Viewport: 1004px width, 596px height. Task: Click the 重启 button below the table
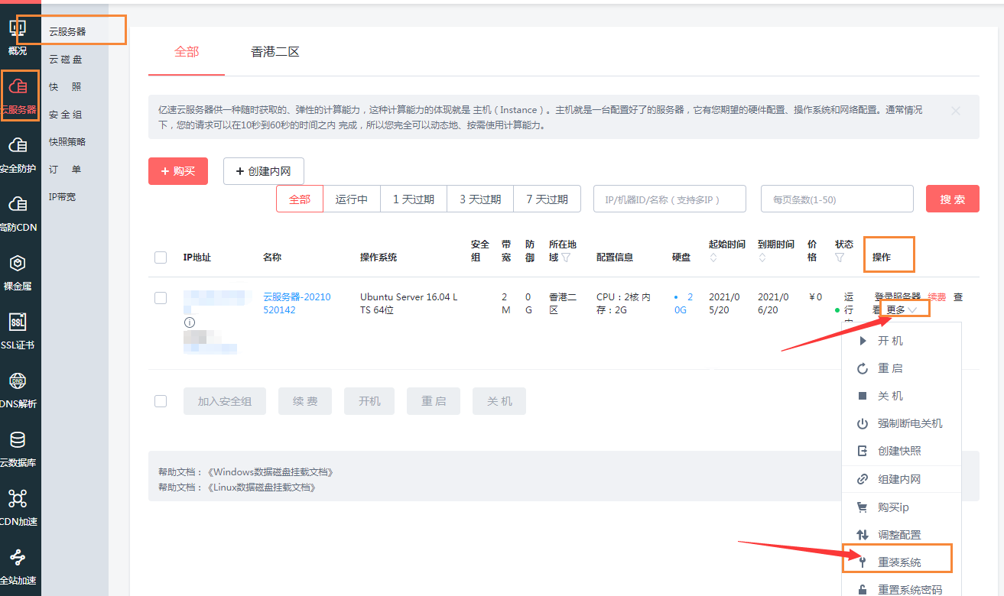(434, 401)
